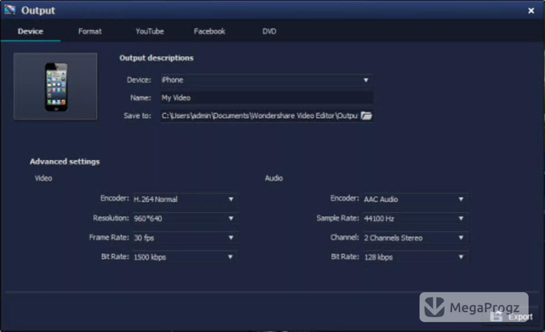Expand the video Bit Rate dropdown 1500 kbps
Viewport: 545px width, 332px height.
(x=185, y=257)
